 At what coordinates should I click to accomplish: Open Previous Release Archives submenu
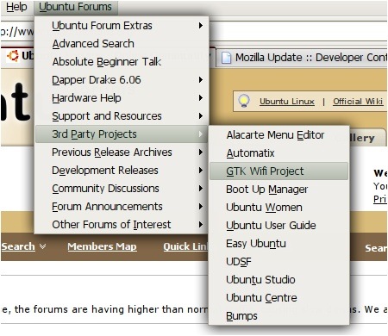tap(122, 152)
